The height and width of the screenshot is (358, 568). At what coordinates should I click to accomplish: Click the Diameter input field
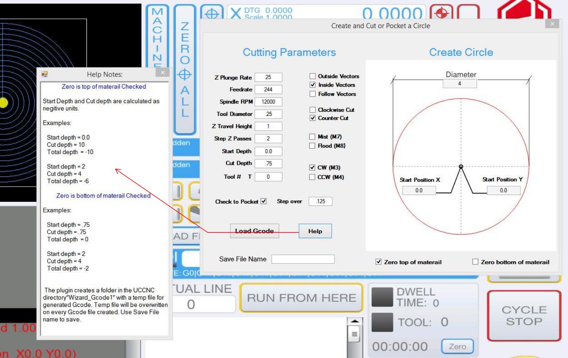point(460,84)
